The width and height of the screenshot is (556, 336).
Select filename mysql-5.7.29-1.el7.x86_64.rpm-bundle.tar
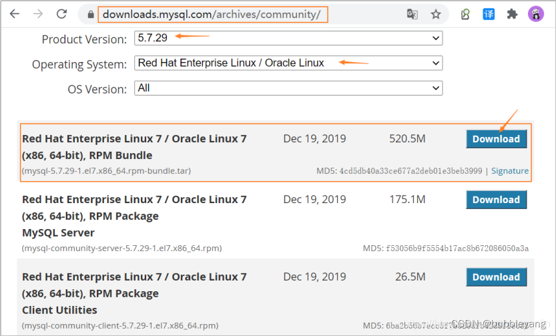point(106,171)
